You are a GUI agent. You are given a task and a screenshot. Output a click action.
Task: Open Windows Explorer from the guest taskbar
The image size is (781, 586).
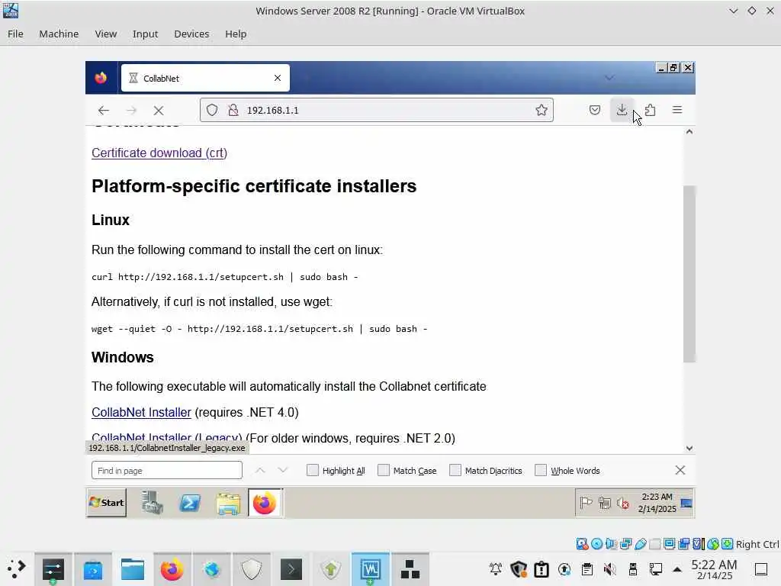pyautogui.click(x=228, y=504)
